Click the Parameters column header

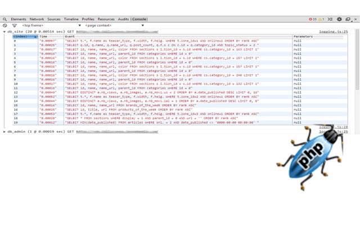(320, 37)
